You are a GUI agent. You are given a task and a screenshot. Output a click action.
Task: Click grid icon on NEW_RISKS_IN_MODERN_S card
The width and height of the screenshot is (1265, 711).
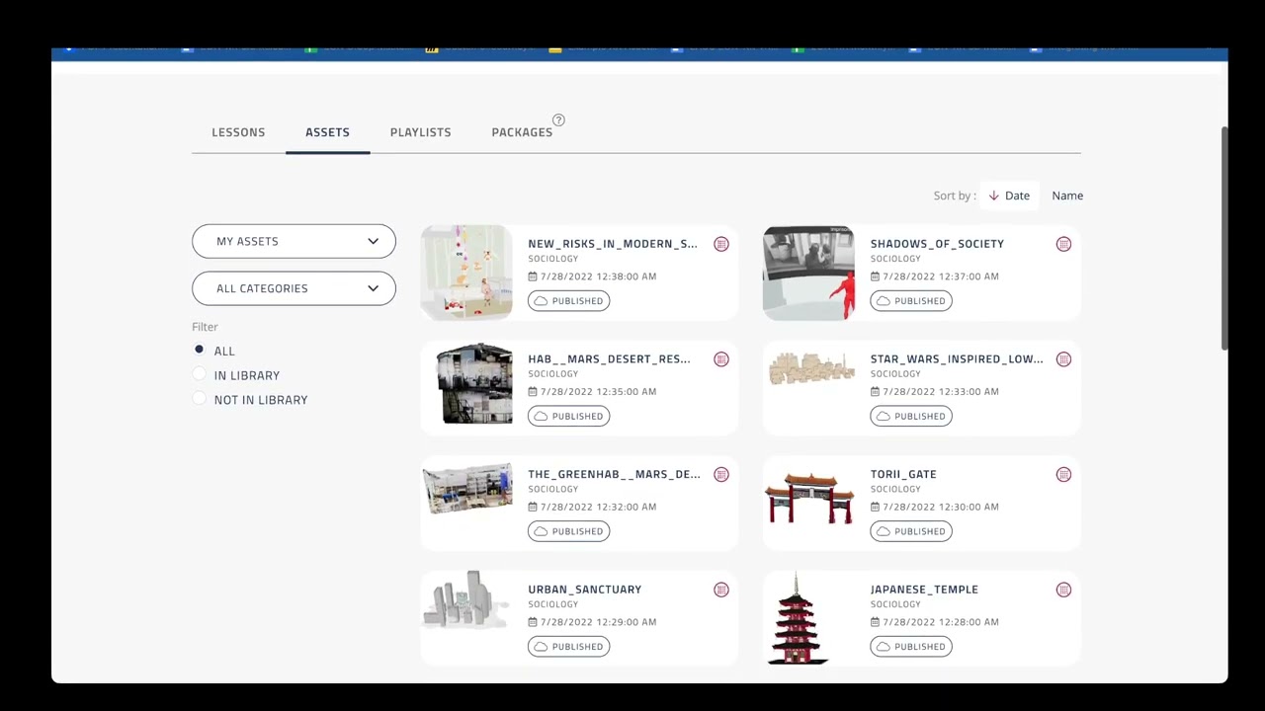point(721,244)
